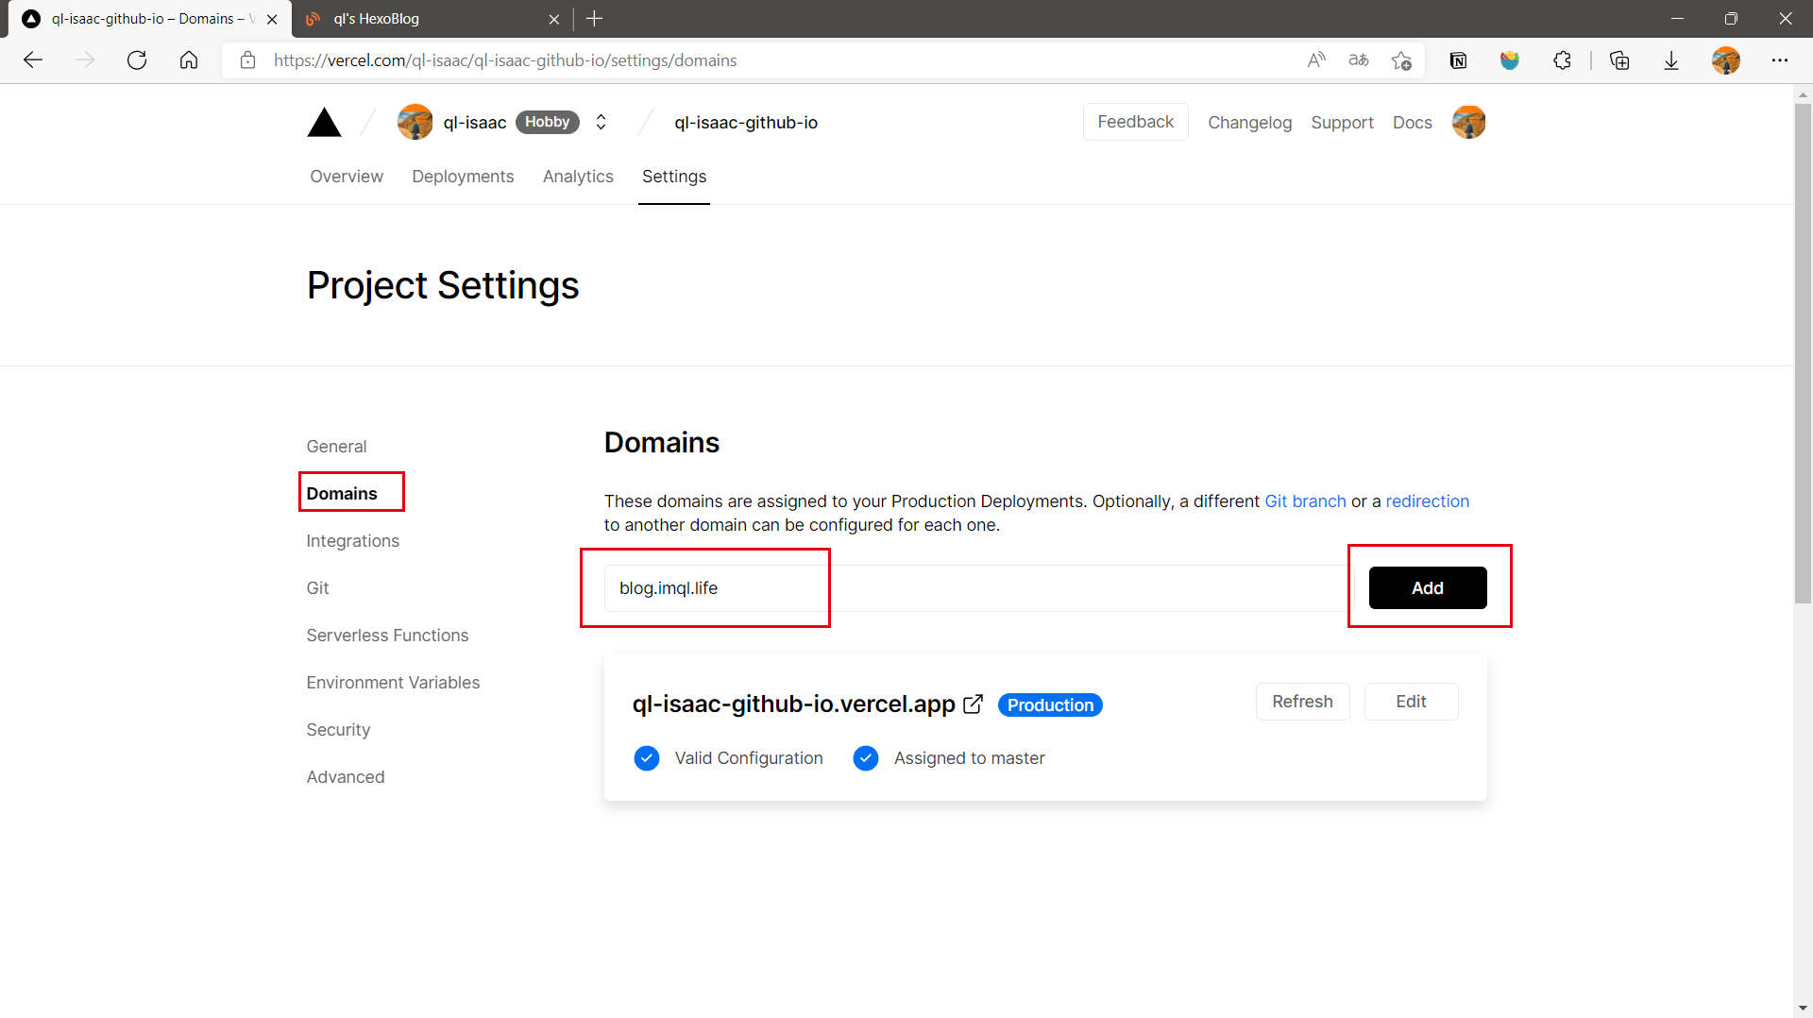The image size is (1813, 1018).
Task: Switch to ql's HexoBlog browser tab
Action: click(430, 19)
